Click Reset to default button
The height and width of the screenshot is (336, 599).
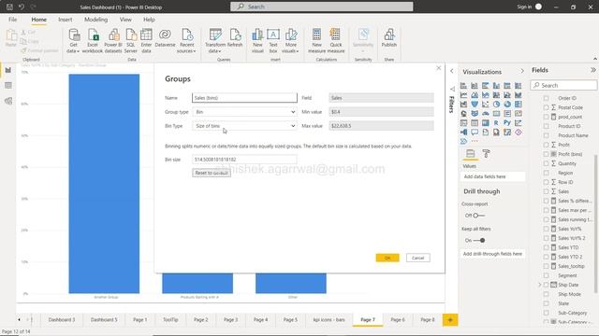click(x=212, y=173)
